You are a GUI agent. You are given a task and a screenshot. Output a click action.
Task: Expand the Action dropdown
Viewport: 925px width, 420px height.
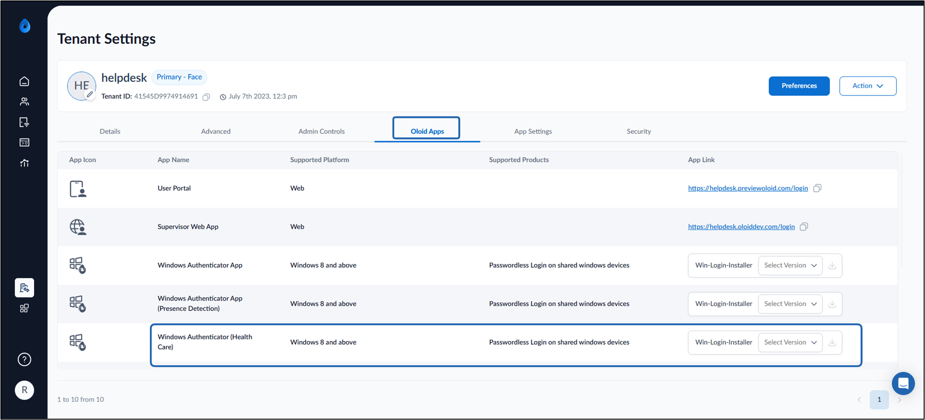point(867,86)
